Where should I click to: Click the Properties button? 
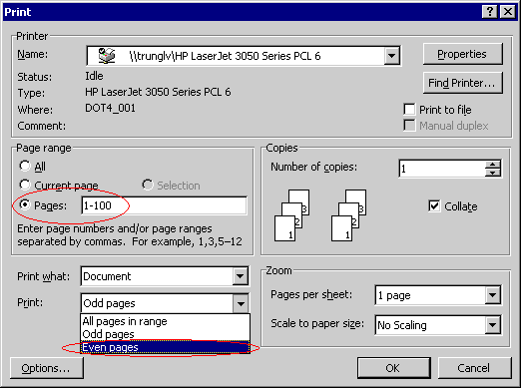(462, 54)
